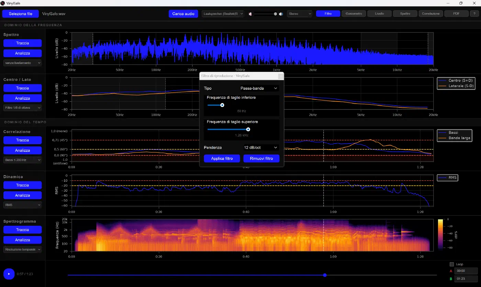
Task: Click Analizza in the Correlazione section
Action: pos(23,150)
